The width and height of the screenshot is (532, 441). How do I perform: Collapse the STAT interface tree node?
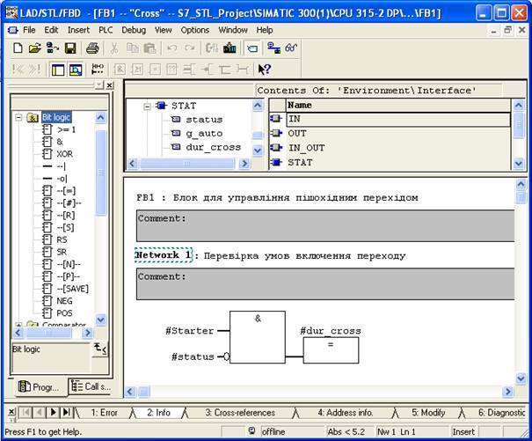click(147, 107)
